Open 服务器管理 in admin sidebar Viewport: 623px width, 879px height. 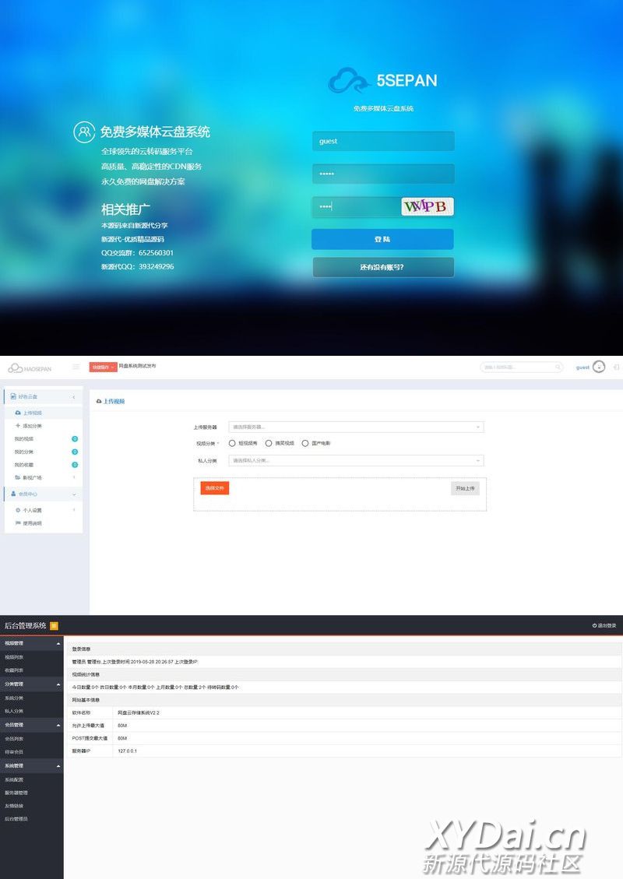pyautogui.click(x=16, y=793)
